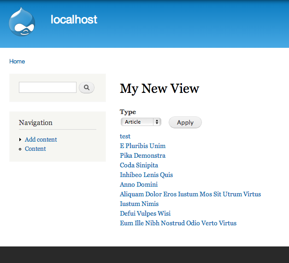Open the article titled test
This screenshot has width=289, height=263.
pos(125,136)
